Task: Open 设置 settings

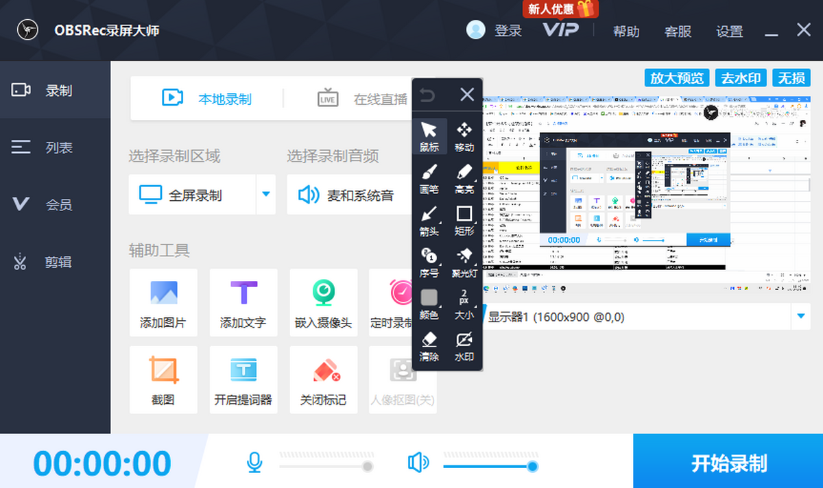Action: pos(730,32)
